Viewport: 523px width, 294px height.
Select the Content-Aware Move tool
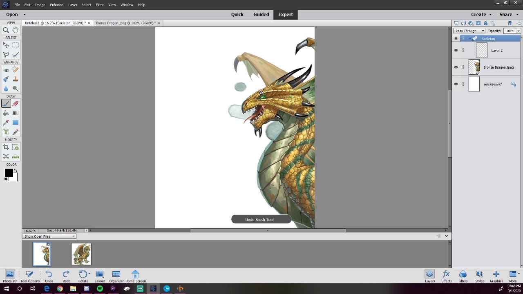[x=6, y=157]
